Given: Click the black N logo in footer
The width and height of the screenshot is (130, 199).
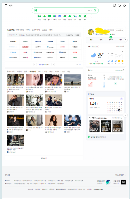Looking at the screenshot, I should tap(123, 182).
